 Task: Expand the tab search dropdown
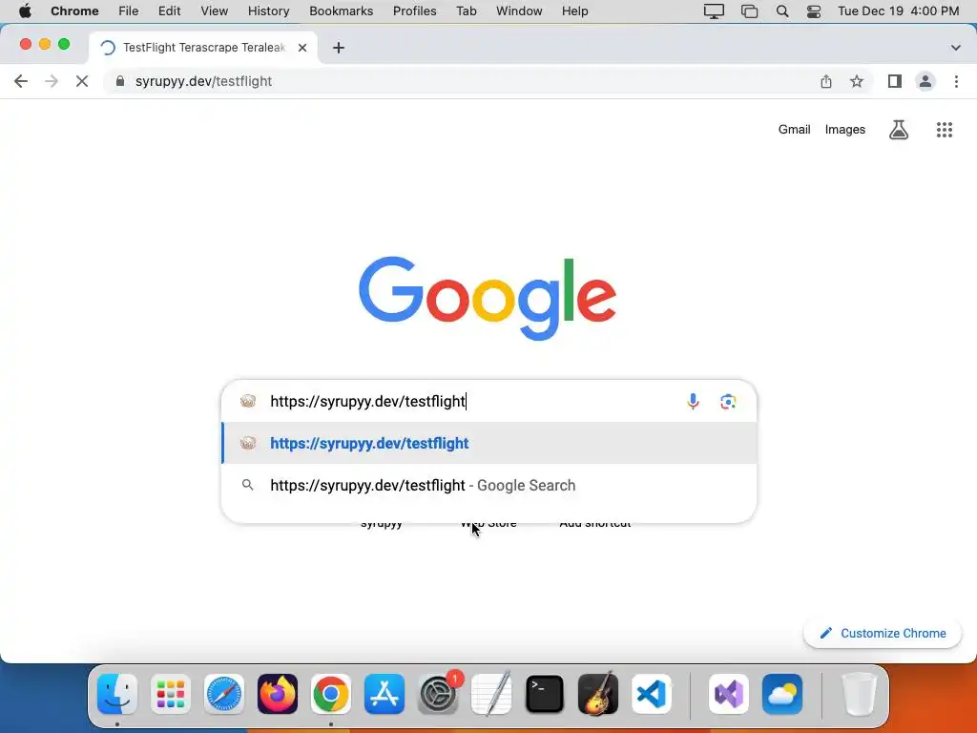955,48
